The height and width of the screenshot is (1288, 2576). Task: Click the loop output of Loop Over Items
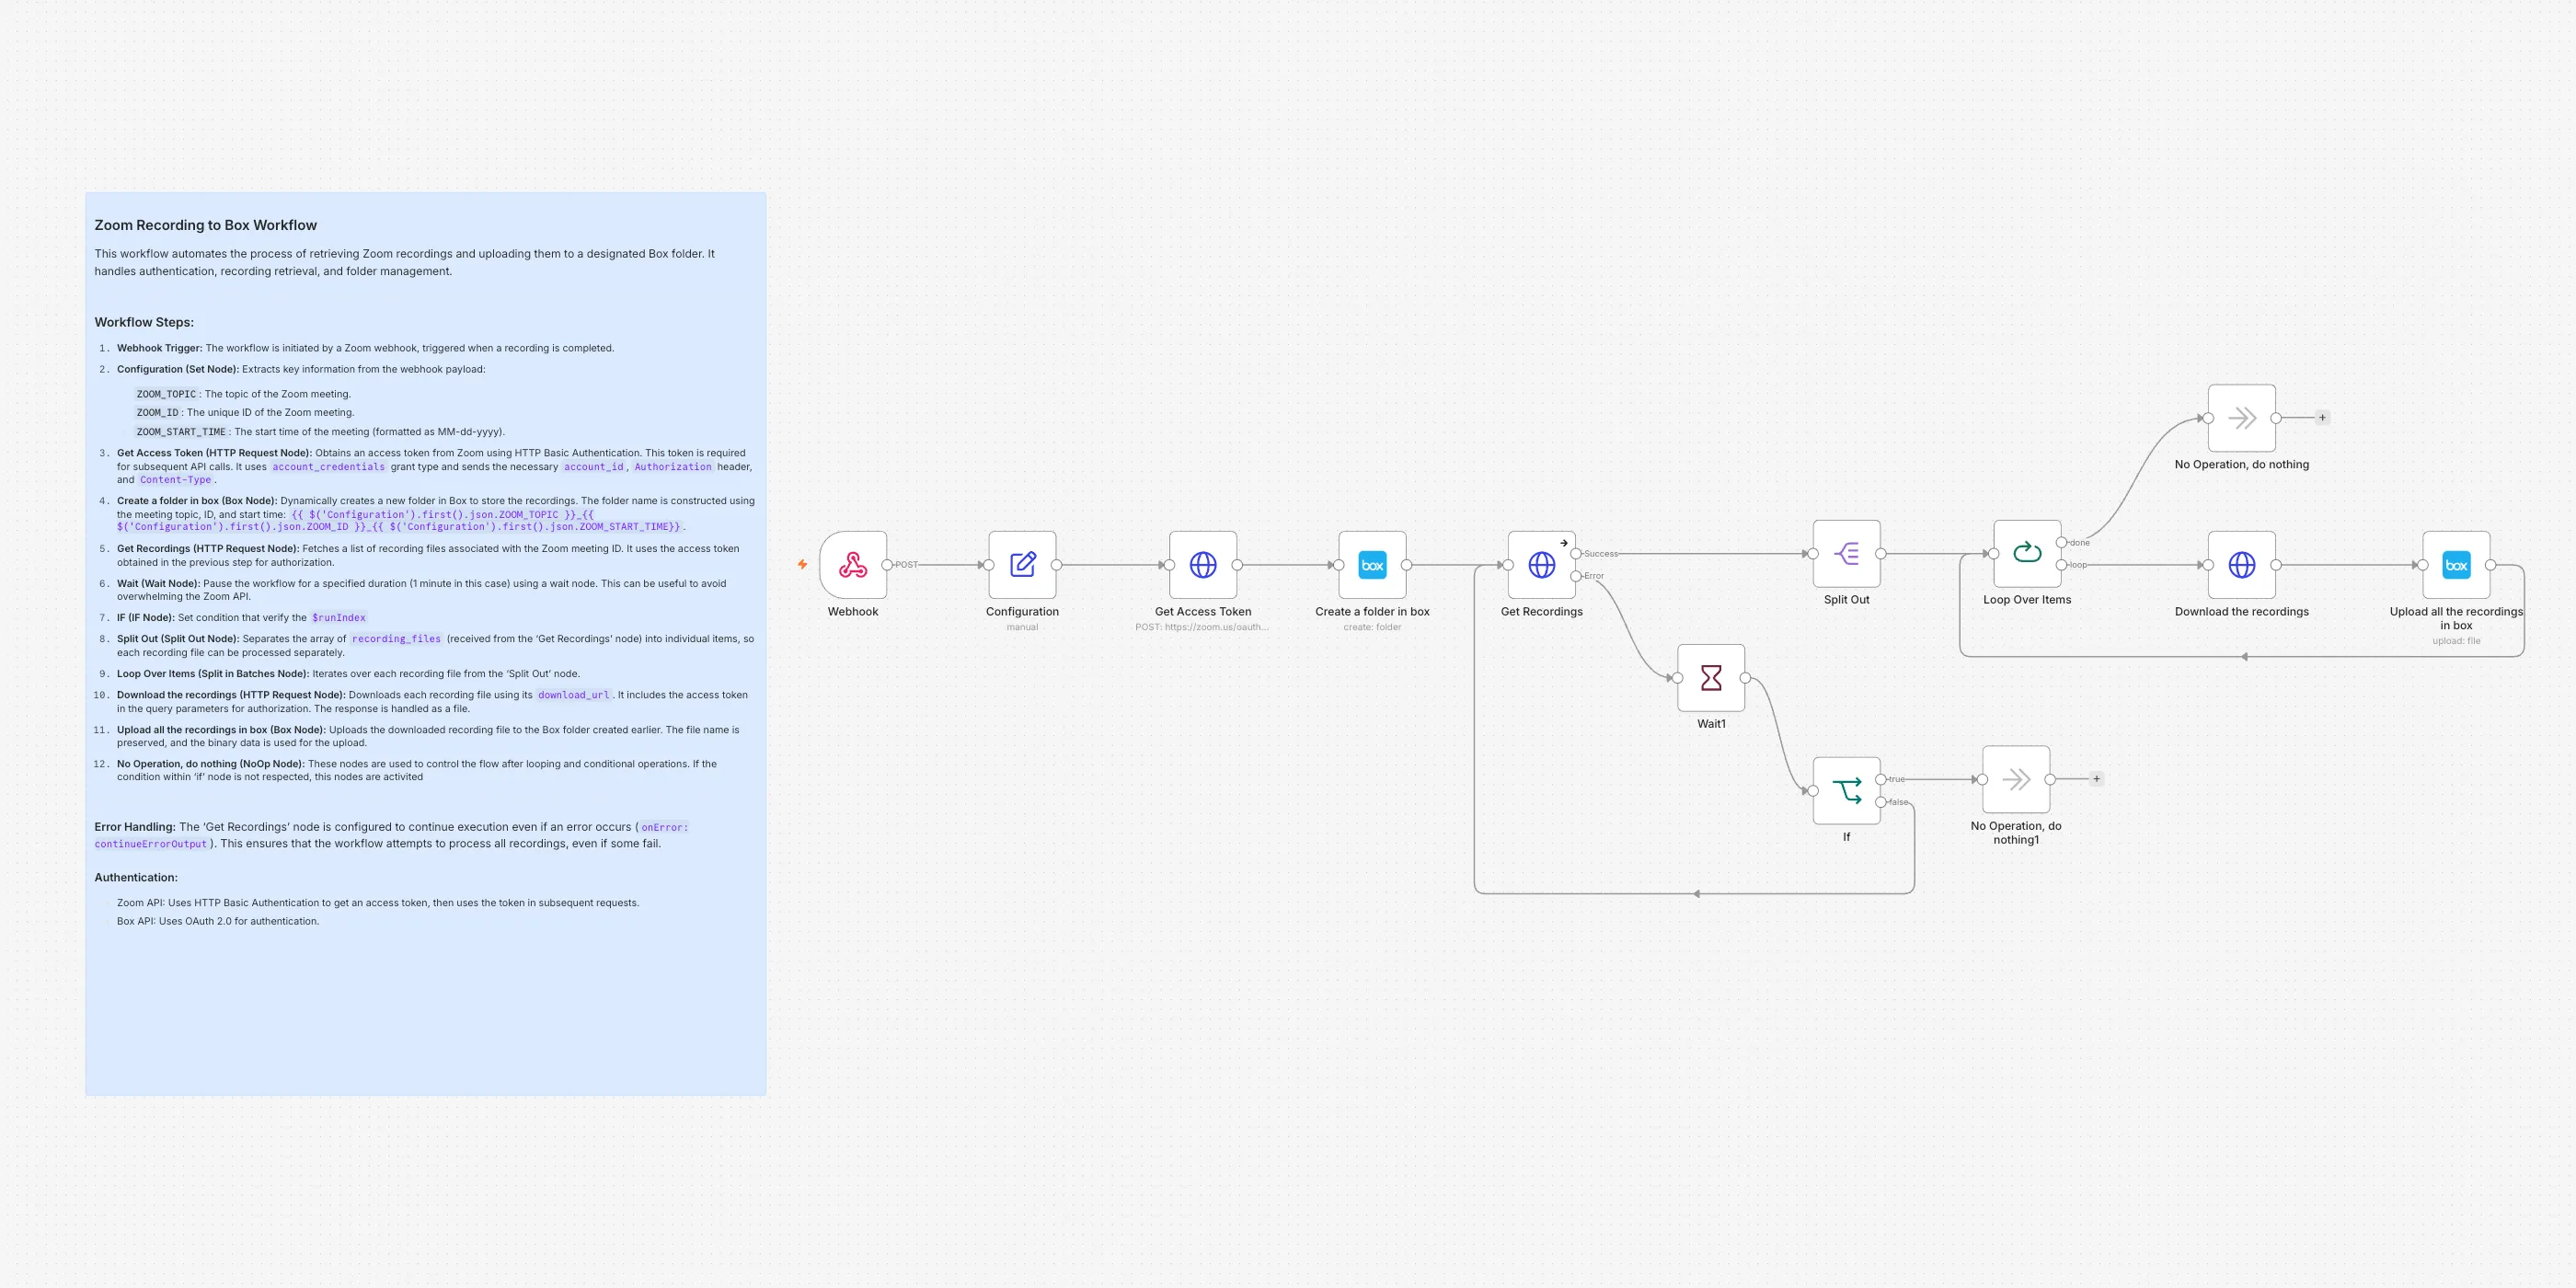(2061, 565)
